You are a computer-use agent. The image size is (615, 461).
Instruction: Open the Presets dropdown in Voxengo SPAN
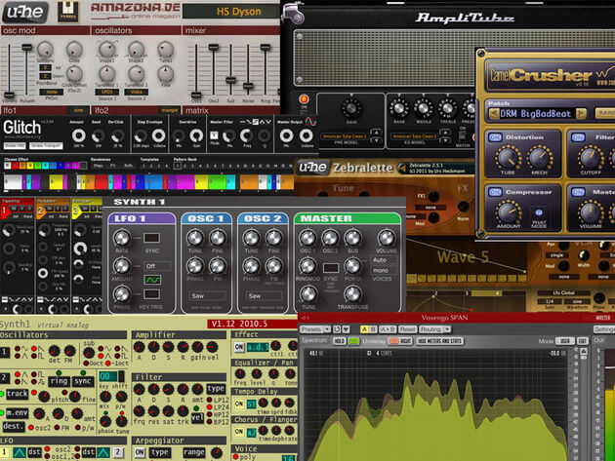pos(315,329)
